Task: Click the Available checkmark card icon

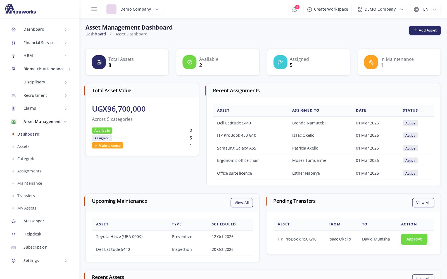Action: click(190, 62)
